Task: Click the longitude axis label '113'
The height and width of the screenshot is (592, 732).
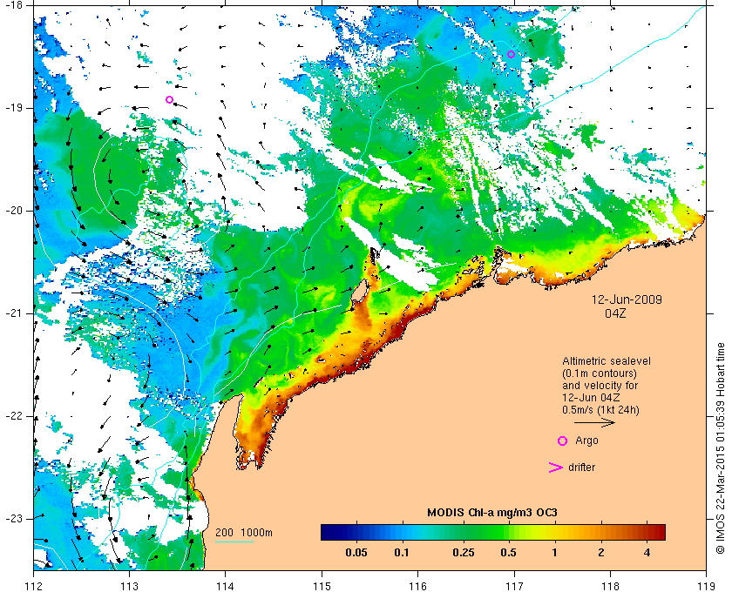Action: click(x=129, y=585)
